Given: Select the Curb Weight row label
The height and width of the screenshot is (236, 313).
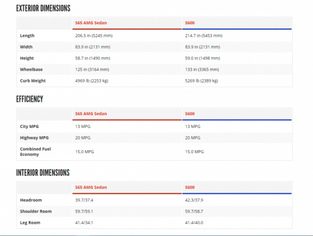Looking at the screenshot, I should tap(33, 81).
